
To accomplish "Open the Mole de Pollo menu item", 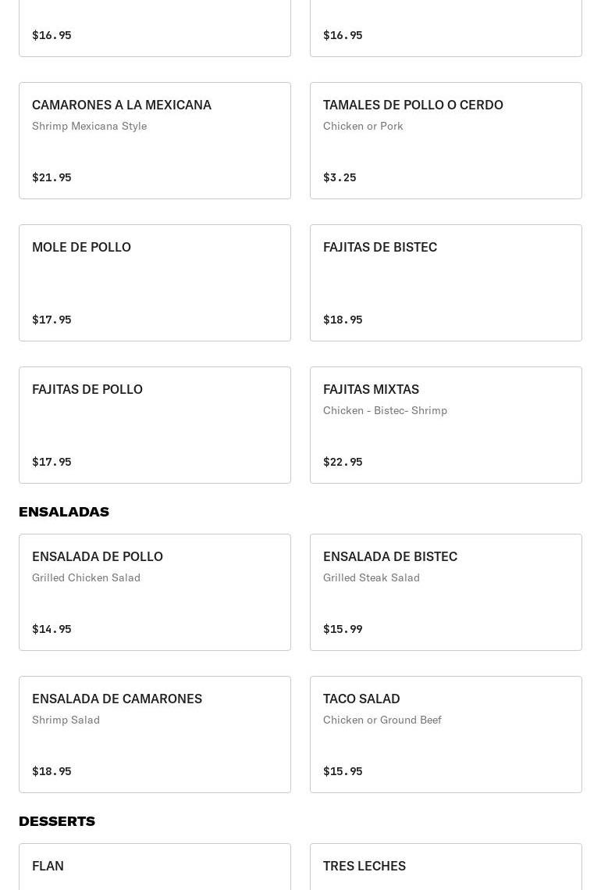I will (155, 283).
